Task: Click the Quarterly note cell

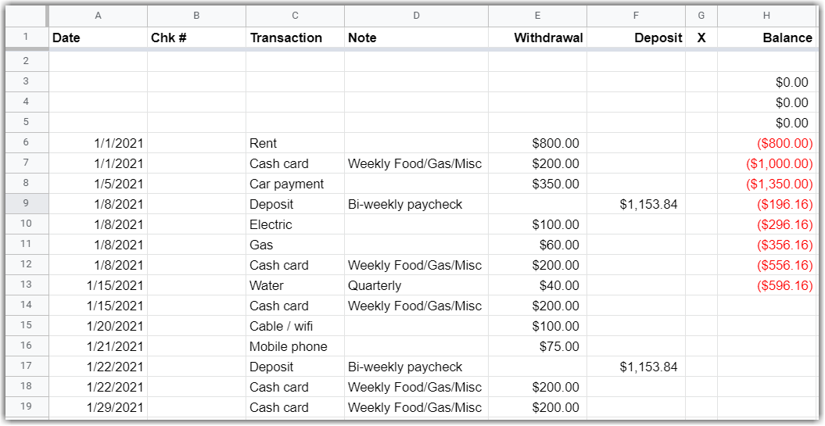Action: (x=416, y=285)
